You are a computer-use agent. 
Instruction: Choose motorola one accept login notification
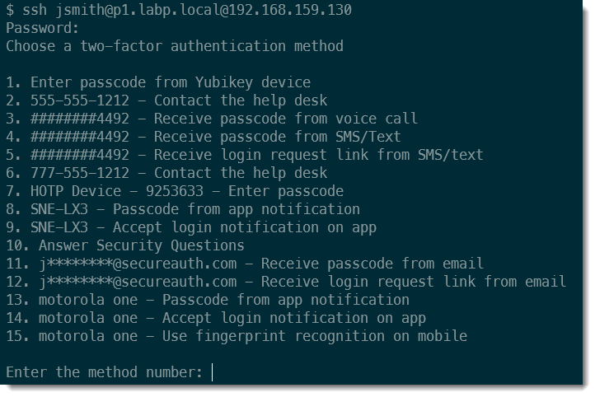pyautogui.click(x=216, y=318)
